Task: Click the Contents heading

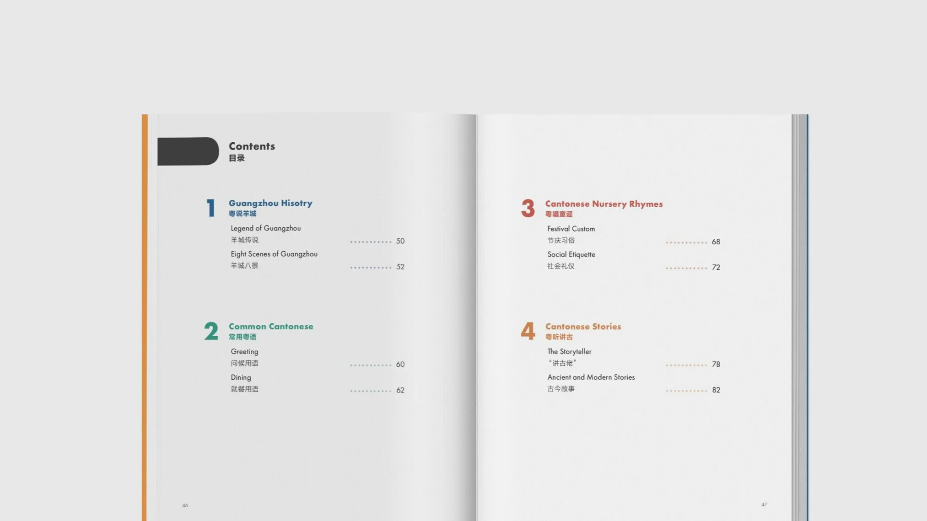Action: (252, 146)
